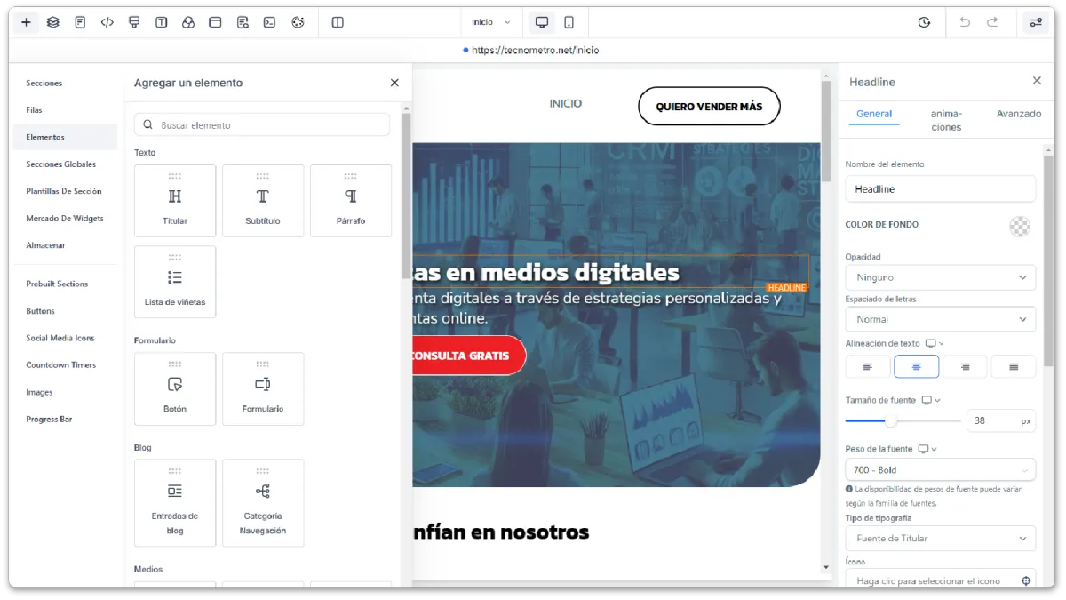Select the Botón element tile
Viewport: 1066px width, 600px height.
tap(175, 389)
